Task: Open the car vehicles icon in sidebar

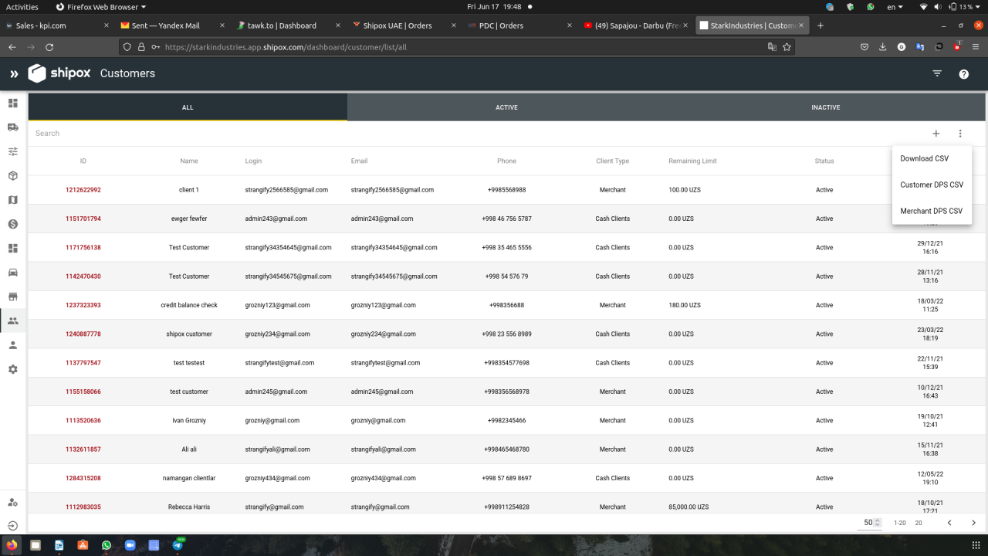Action: (13, 272)
